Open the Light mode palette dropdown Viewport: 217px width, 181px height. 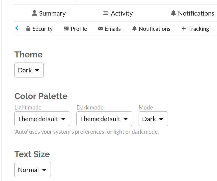[x=42, y=119]
